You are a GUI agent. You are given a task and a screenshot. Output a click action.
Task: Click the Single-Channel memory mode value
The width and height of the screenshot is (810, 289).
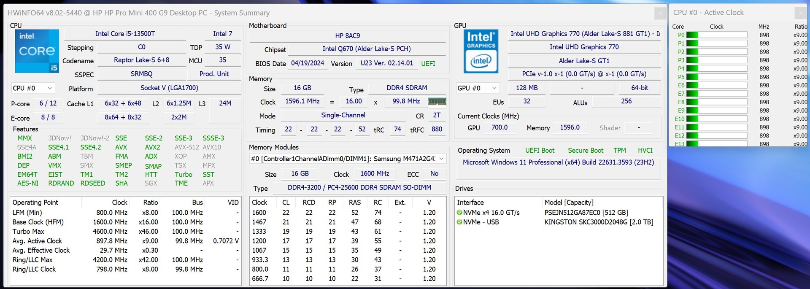click(x=343, y=115)
